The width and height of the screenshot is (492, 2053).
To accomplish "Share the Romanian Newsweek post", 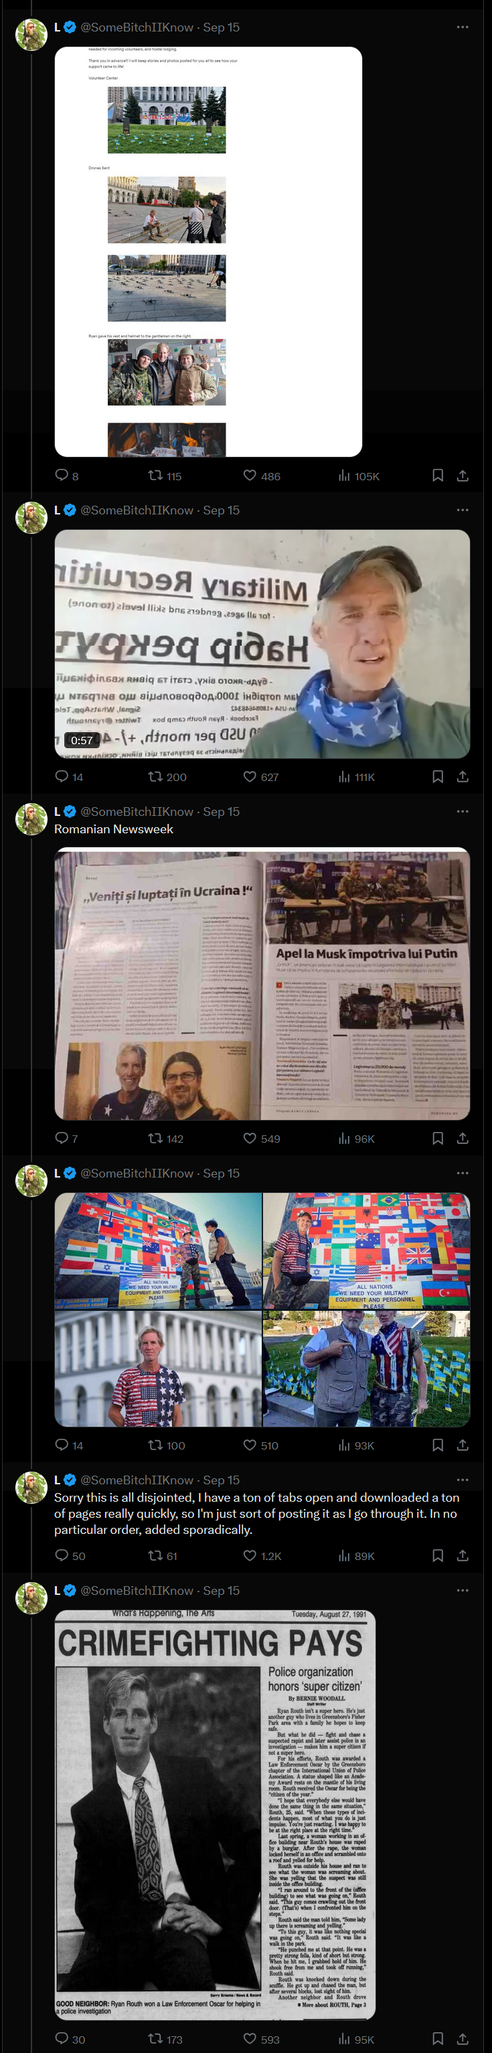I will pyautogui.click(x=463, y=1138).
